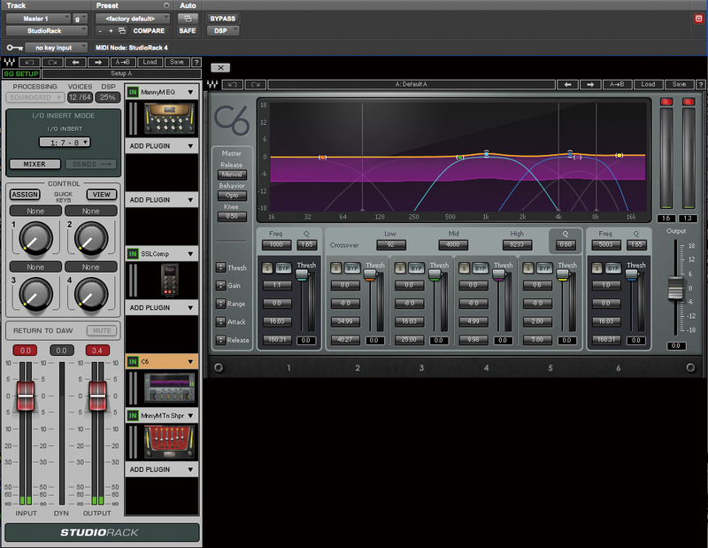Enable BYPASS in the plugin header
The height and width of the screenshot is (548, 708).
pyautogui.click(x=223, y=19)
